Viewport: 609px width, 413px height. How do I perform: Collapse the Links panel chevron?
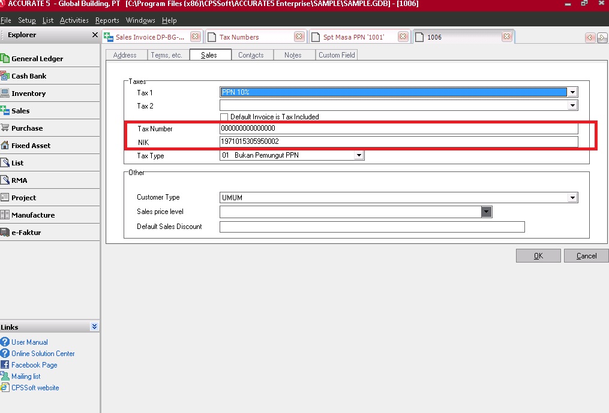(94, 327)
